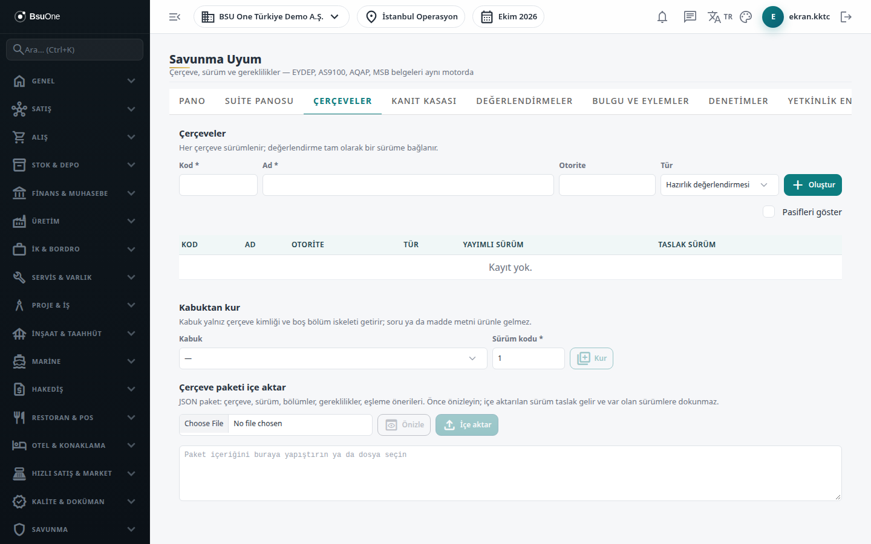The width and height of the screenshot is (871, 544).
Task: Open the notifications bell icon
Action: coord(662,17)
